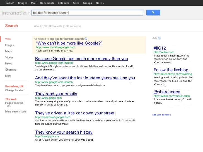Expand More search tools
Image resolution: width=203 pixels, height=152 pixels.
click(16, 111)
